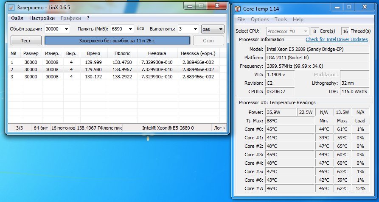Open the Options menu in Core Temp

[x=260, y=19]
